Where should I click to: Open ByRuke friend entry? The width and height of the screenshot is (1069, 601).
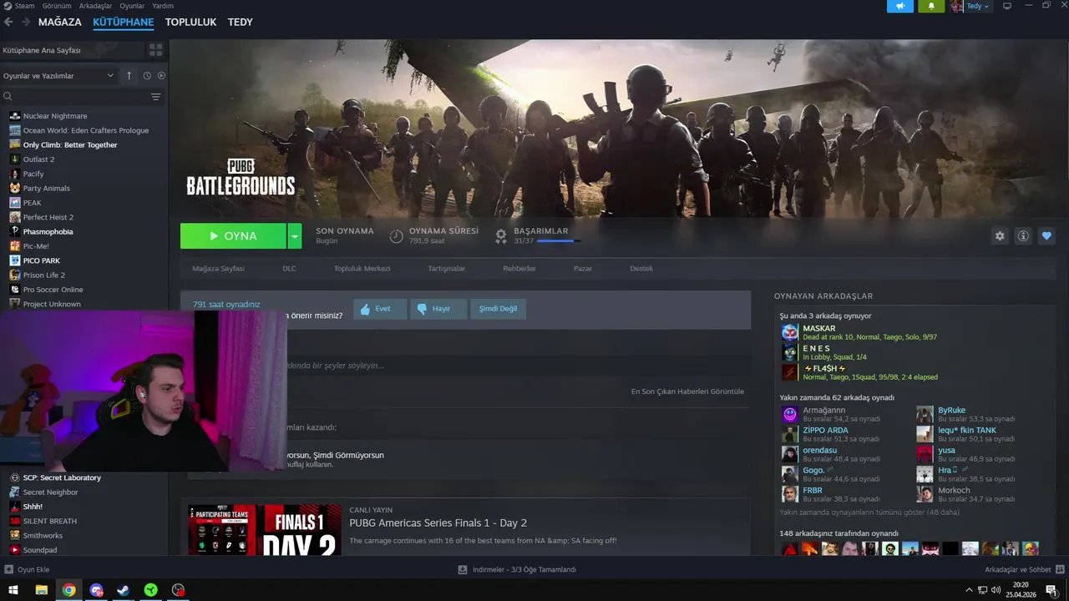coord(966,414)
